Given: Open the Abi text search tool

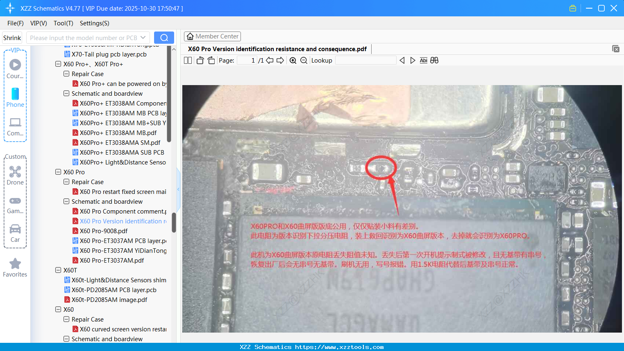Looking at the screenshot, I should (423, 60).
